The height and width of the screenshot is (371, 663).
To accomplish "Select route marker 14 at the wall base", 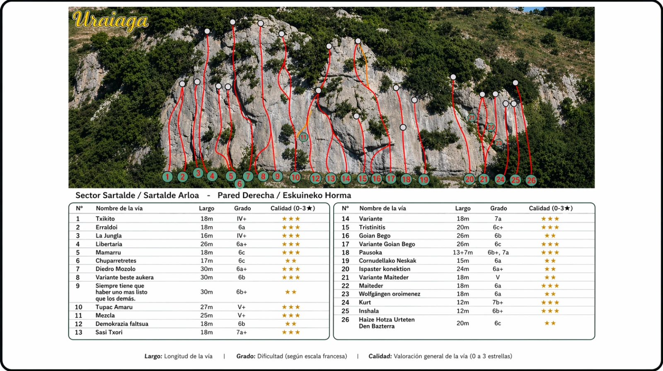I will click(x=346, y=178).
